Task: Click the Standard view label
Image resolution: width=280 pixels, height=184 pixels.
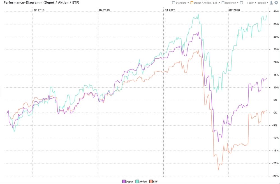Action: pyautogui.click(x=181, y=3)
